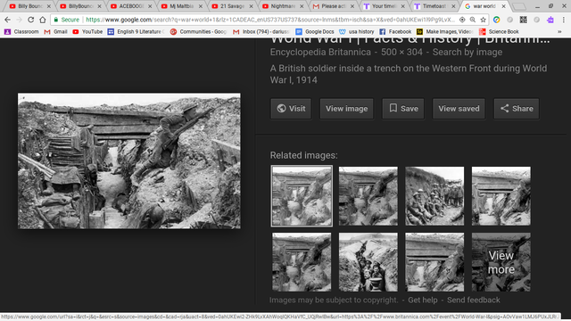Screen dimensions: 571x321
Task: Open Communities Google+ bookmark
Action: pos(198,32)
